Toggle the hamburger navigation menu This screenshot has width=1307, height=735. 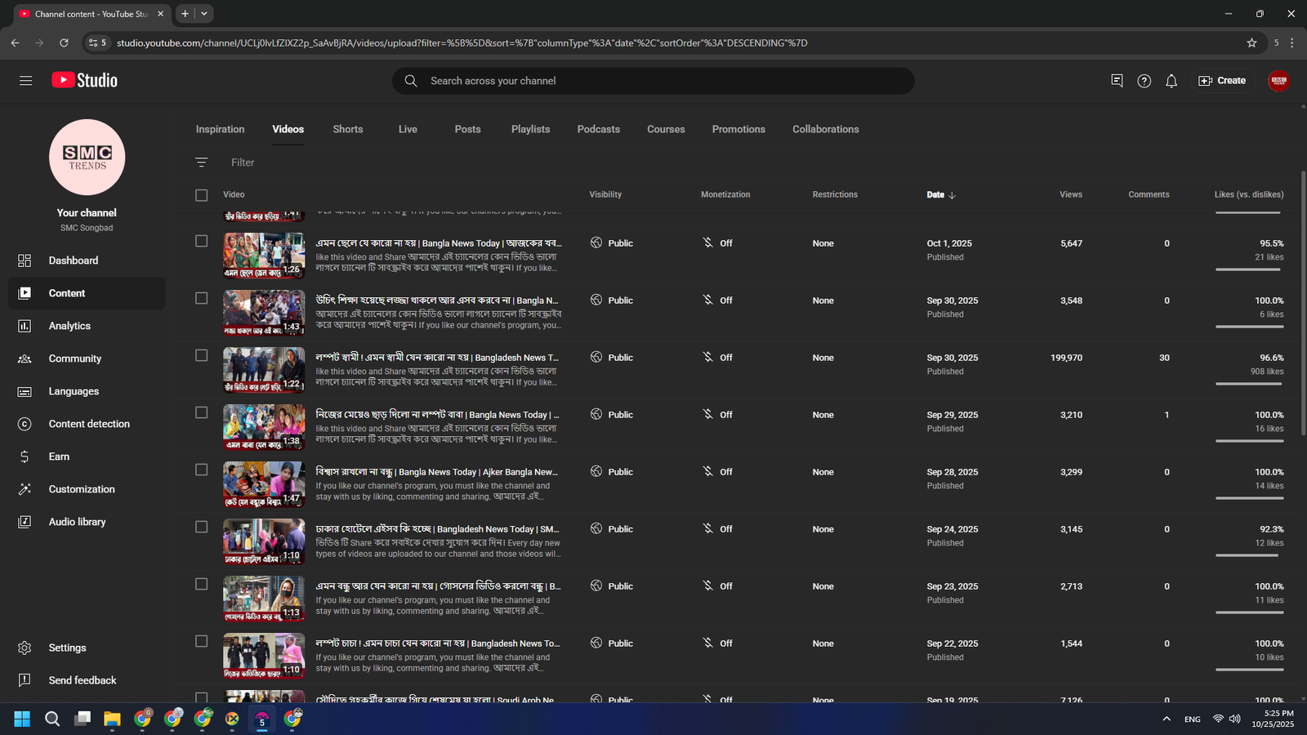(x=26, y=81)
